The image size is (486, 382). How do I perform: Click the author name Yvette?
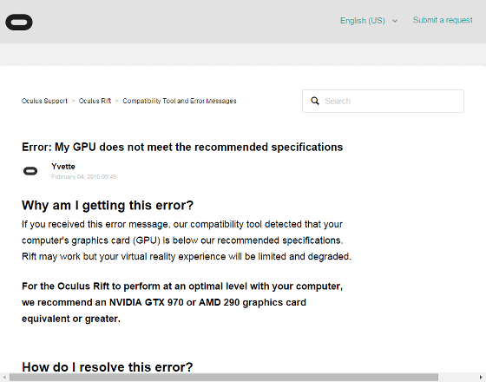pyautogui.click(x=63, y=167)
